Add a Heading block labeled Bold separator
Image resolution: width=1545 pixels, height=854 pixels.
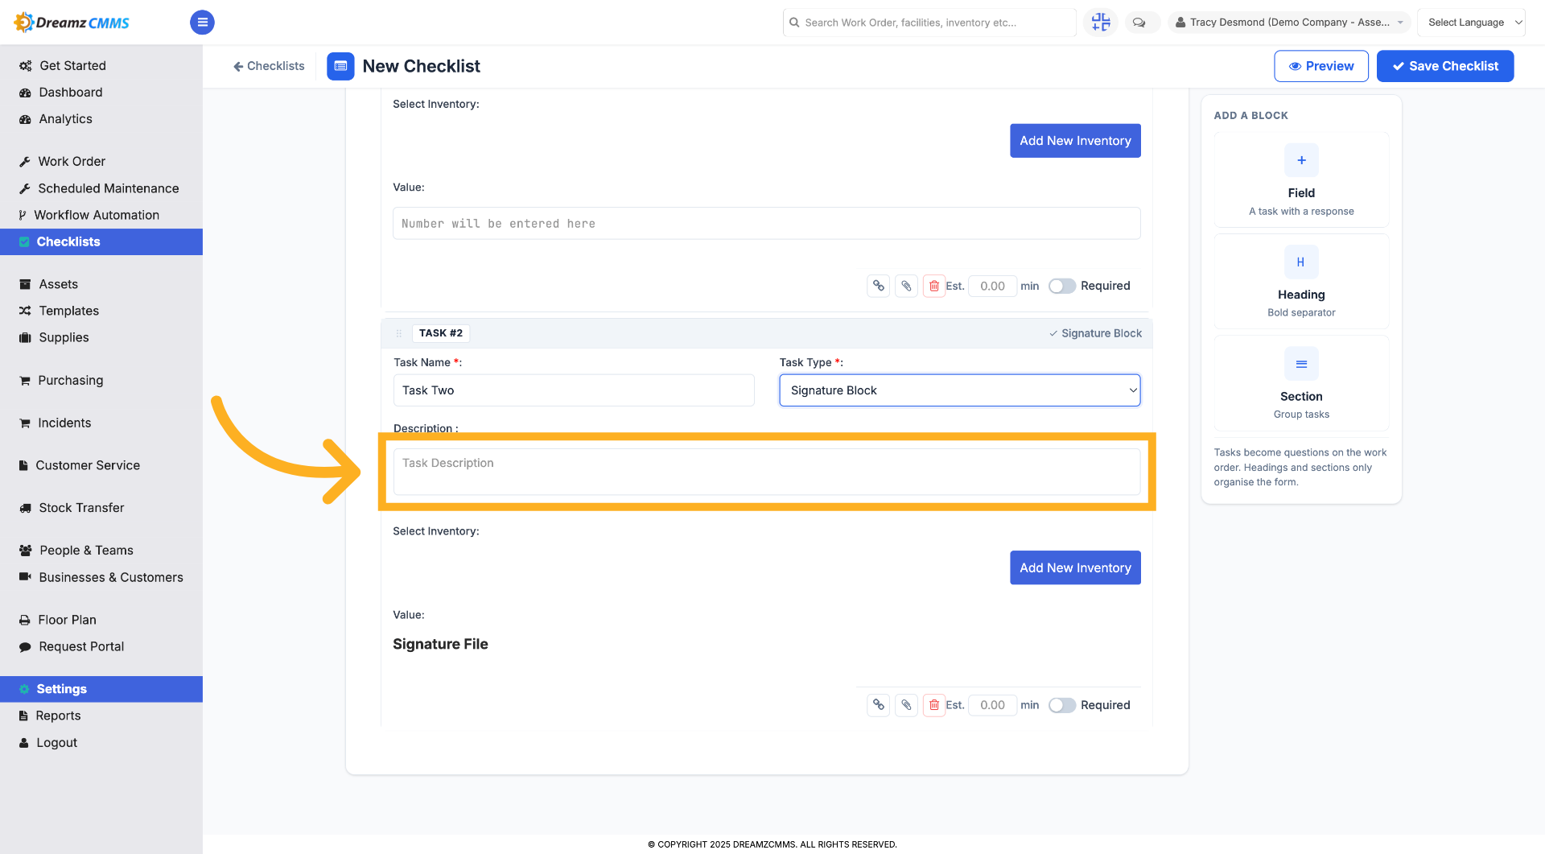(x=1301, y=281)
